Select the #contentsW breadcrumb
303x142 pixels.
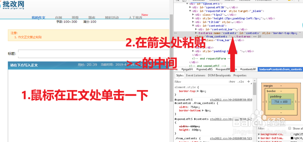tap(248, 69)
